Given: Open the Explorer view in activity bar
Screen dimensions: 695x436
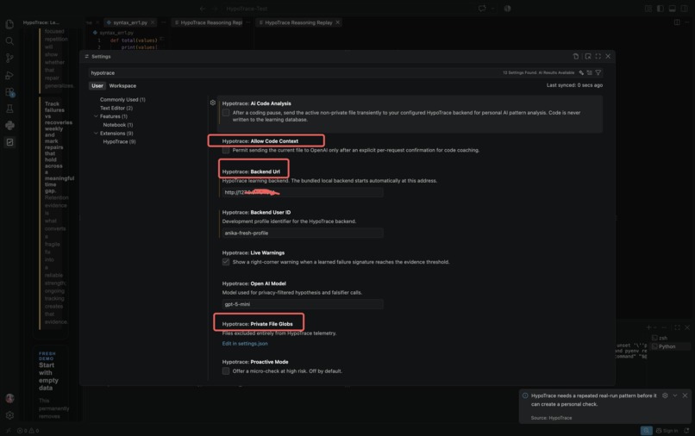Looking at the screenshot, I should point(9,24).
